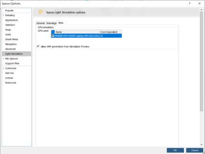This screenshot has width=205, height=154.
Task: Open the Units options page
Action: point(8,34)
